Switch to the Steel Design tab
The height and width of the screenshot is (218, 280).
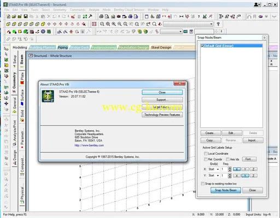tap(161, 47)
